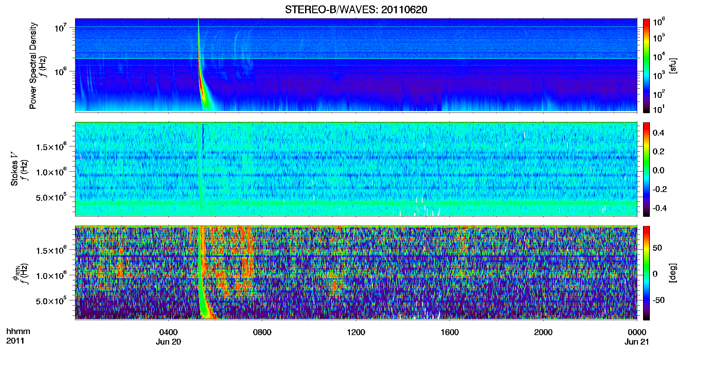Click the 10^6 label on sfu colorbar

point(659,22)
